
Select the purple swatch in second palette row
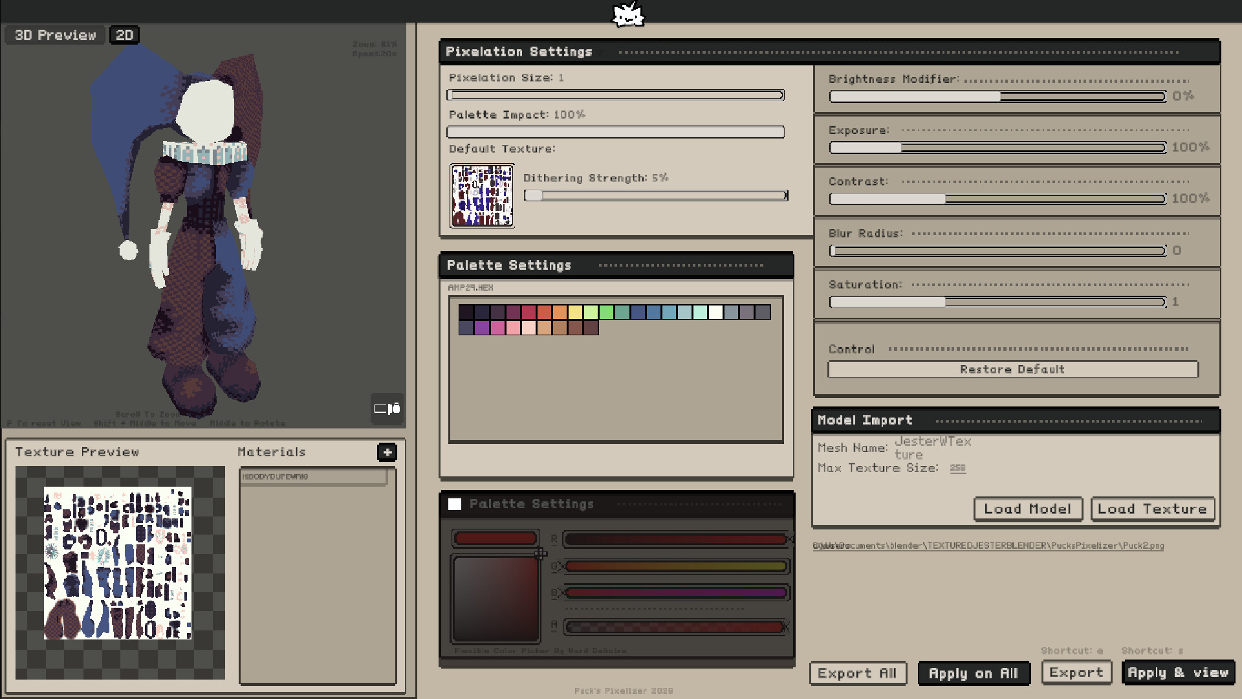(x=482, y=328)
